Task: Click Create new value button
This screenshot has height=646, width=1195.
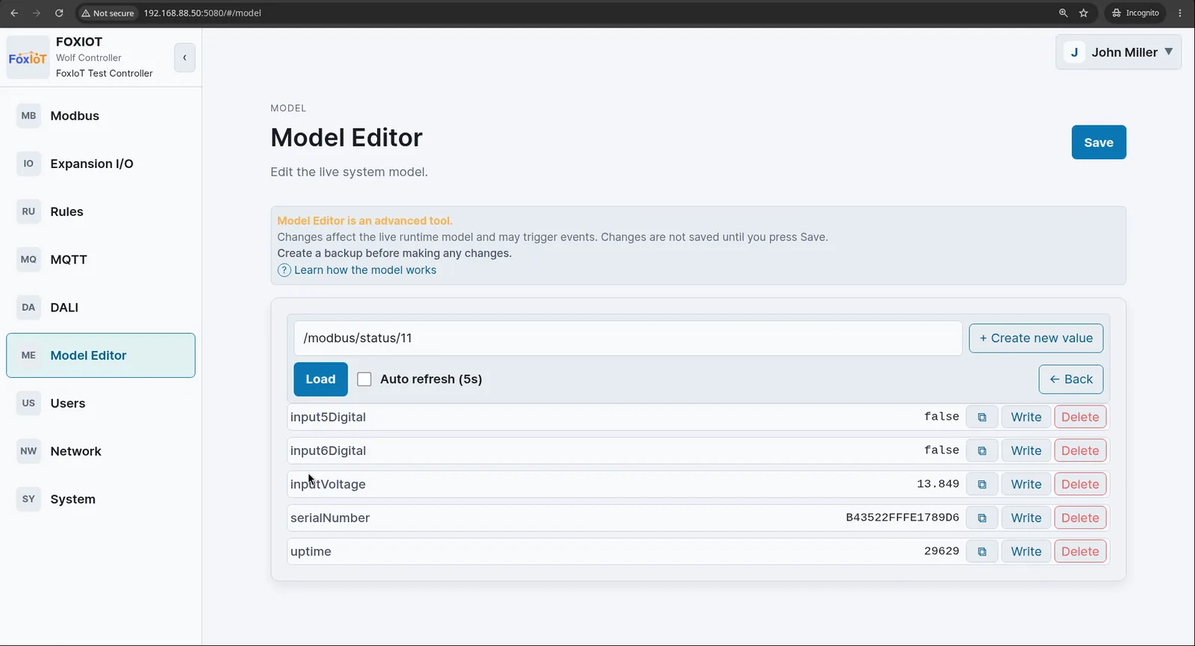Action: 1036,338
